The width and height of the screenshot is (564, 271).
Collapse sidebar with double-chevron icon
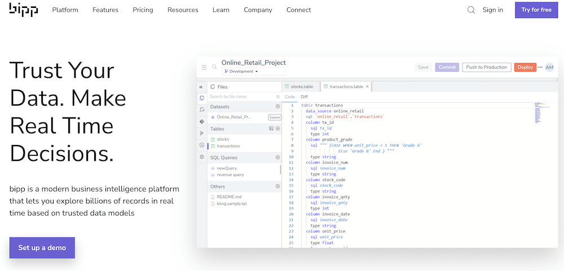tap(201, 87)
